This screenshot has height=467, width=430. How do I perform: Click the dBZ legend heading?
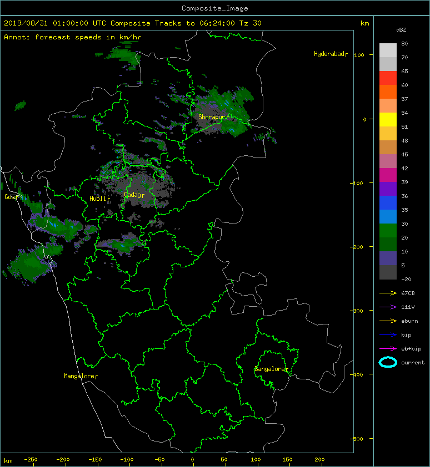pyautogui.click(x=401, y=30)
